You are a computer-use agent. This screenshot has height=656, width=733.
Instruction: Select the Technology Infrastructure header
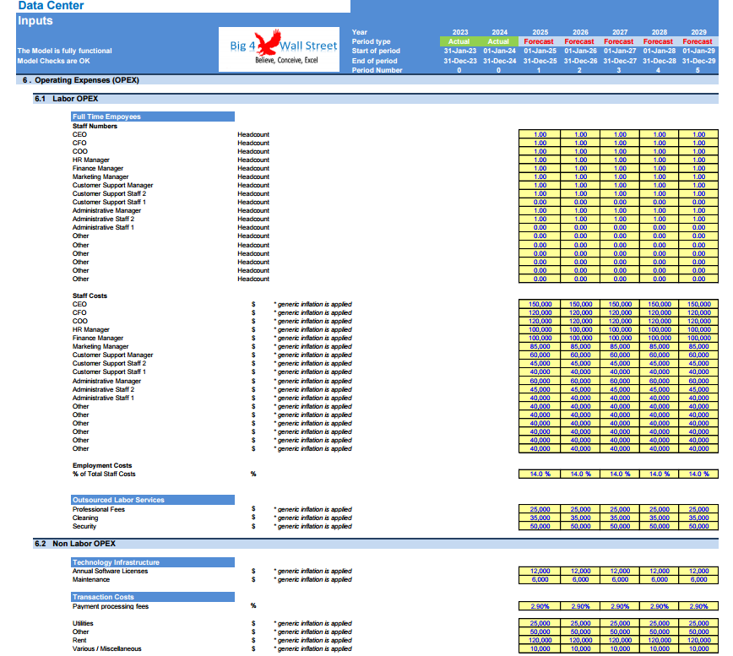[116, 562]
